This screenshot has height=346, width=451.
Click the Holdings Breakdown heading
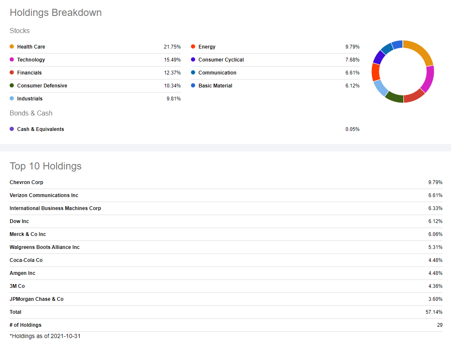coord(56,13)
